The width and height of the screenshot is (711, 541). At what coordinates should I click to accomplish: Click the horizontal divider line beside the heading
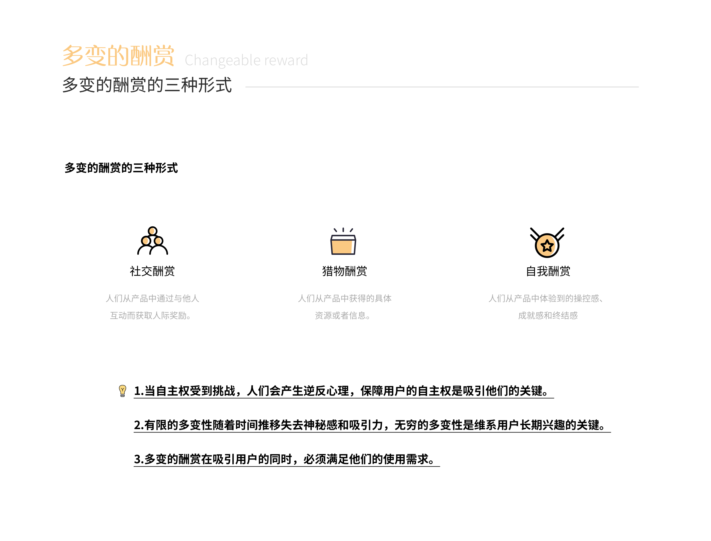pos(441,87)
